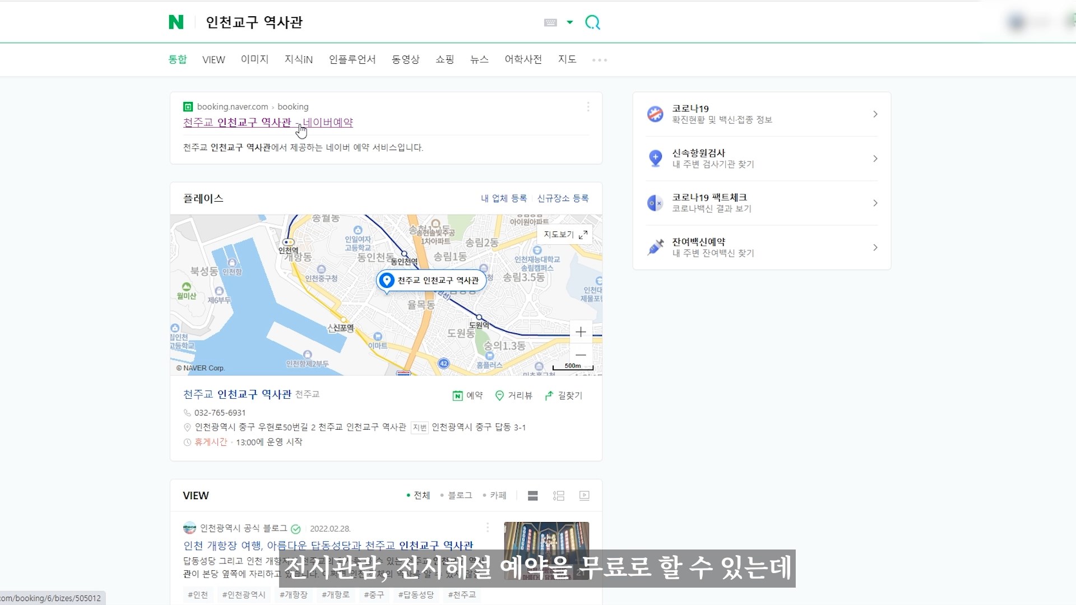Click 지도보기 button on the map

tap(565, 235)
